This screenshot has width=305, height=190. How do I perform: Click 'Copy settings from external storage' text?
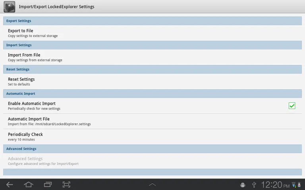click(x=35, y=60)
